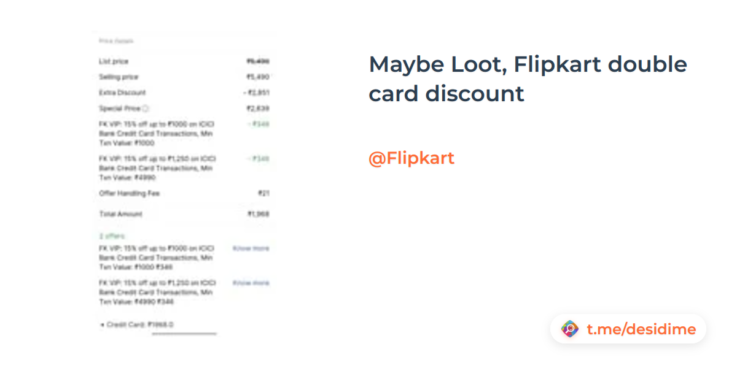Click the 'Selling price' label

(119, 77)
